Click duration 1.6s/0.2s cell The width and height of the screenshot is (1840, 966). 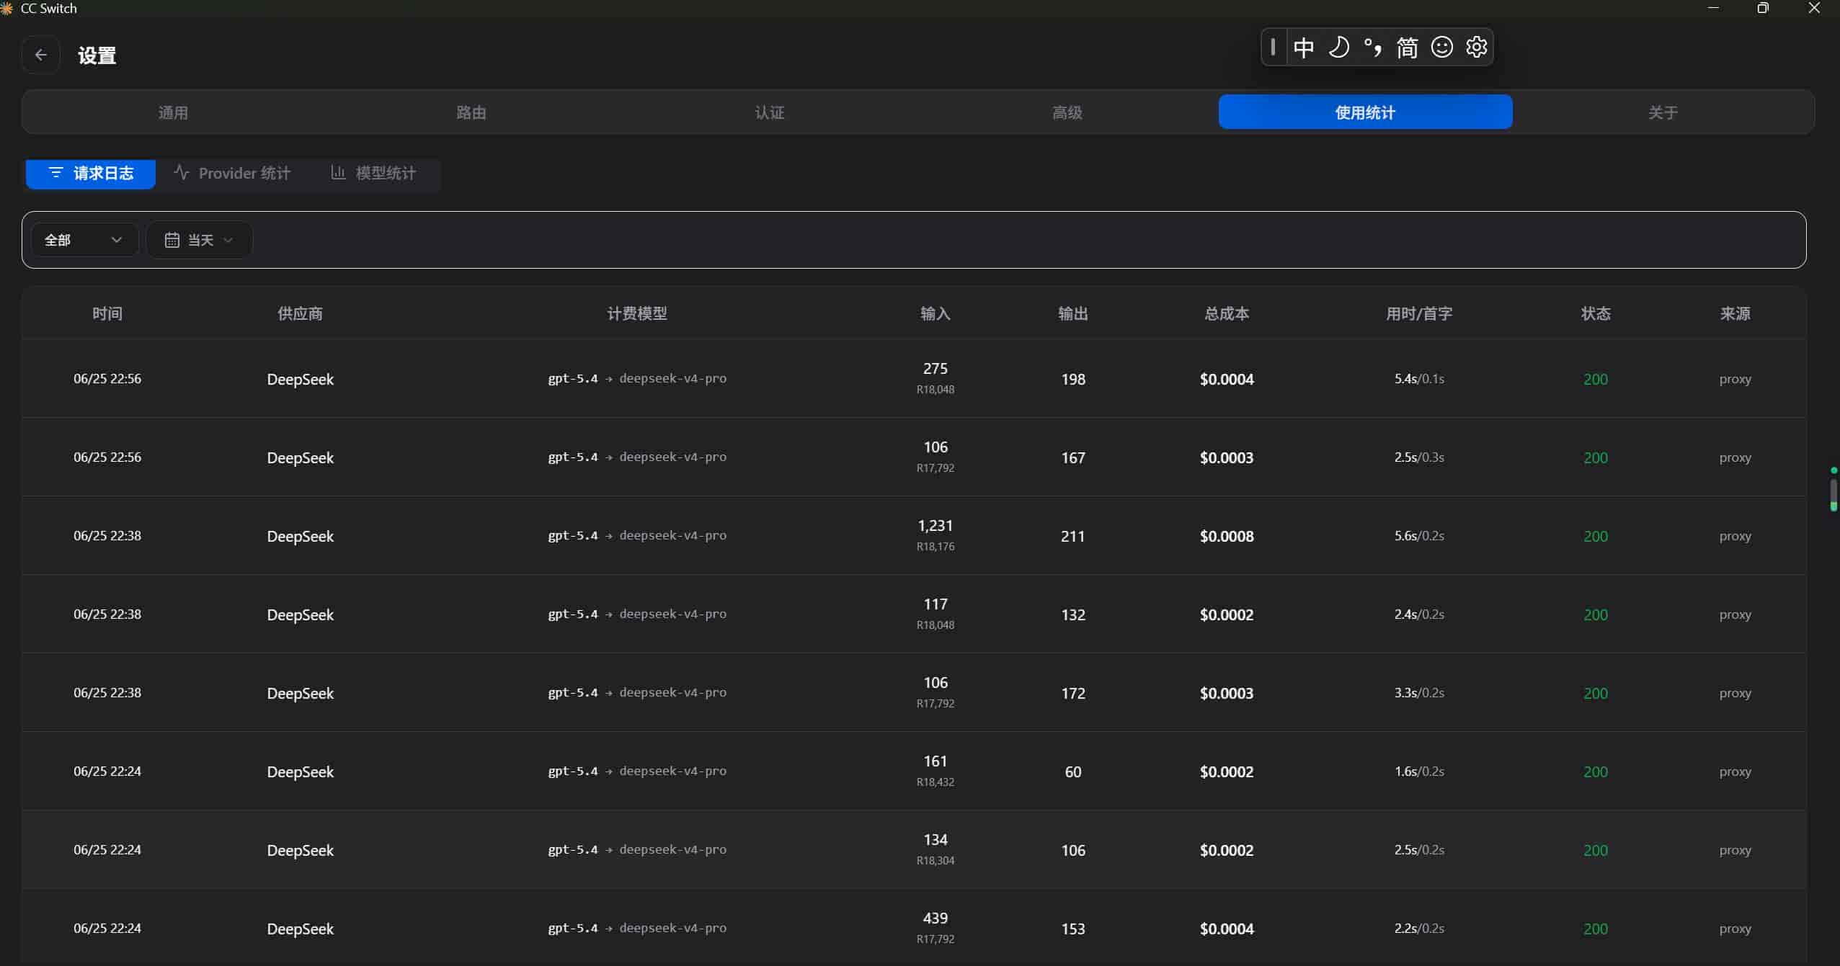[x=1419, y=772]
